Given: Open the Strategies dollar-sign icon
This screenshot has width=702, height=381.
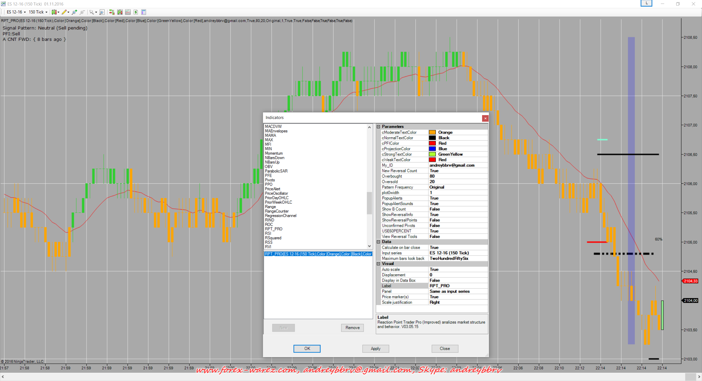Looking at the screenshot, I should point(136,12).
